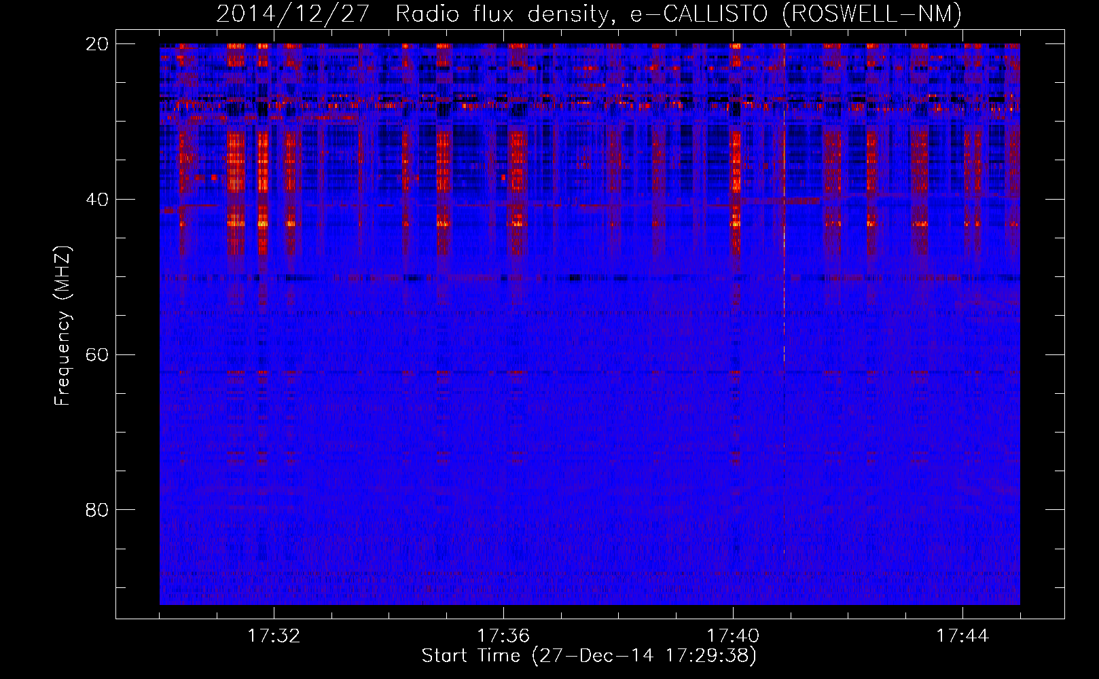Click the '17:40' time tick label
The image size is (1099, 679).
click(x=733, y=636)
